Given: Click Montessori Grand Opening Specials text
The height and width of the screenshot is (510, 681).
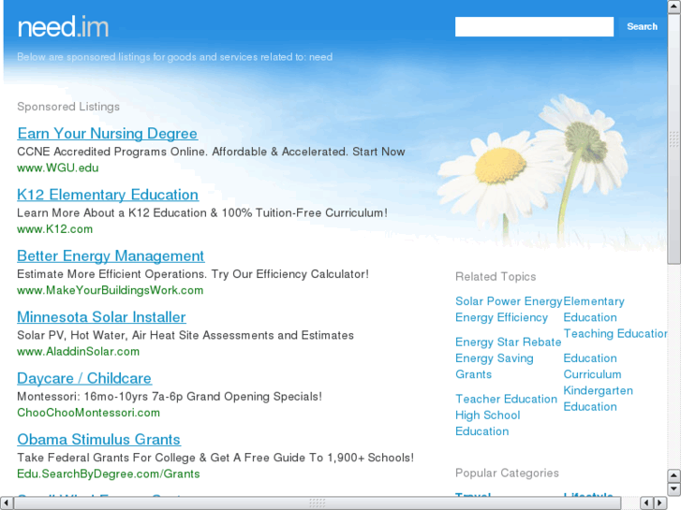Looking at the screenshot, I should point(170,396).
